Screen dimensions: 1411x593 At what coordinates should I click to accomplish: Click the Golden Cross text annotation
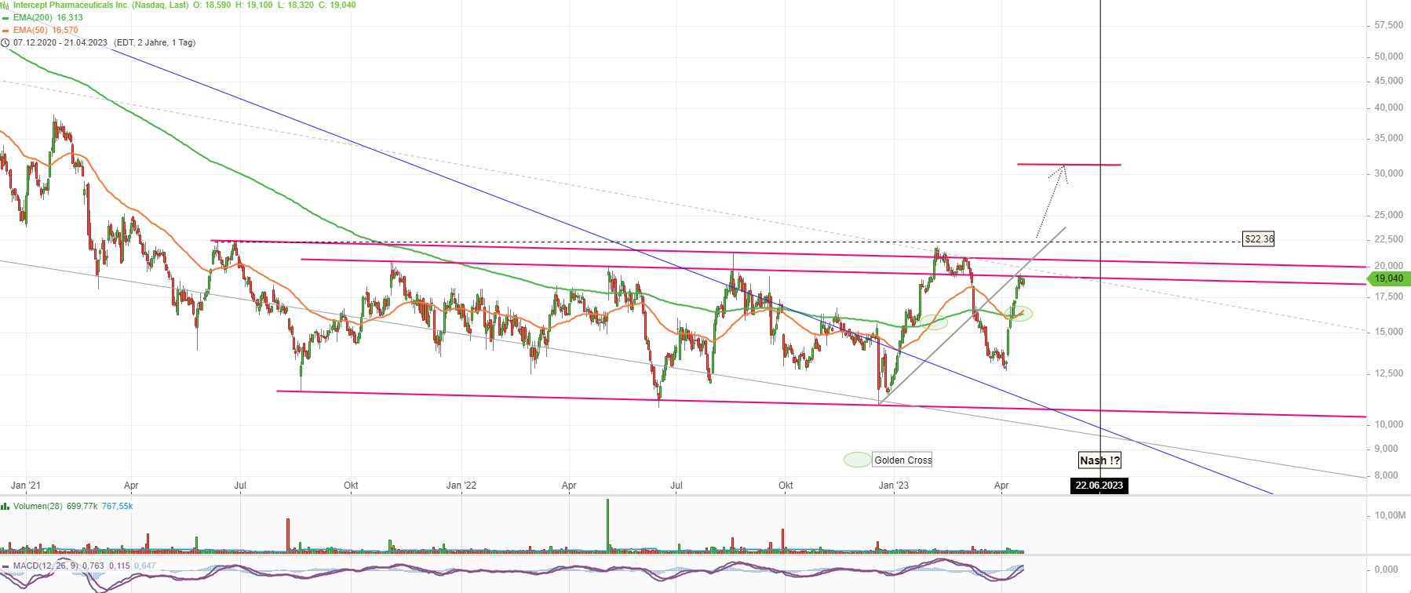click(902, 460)
